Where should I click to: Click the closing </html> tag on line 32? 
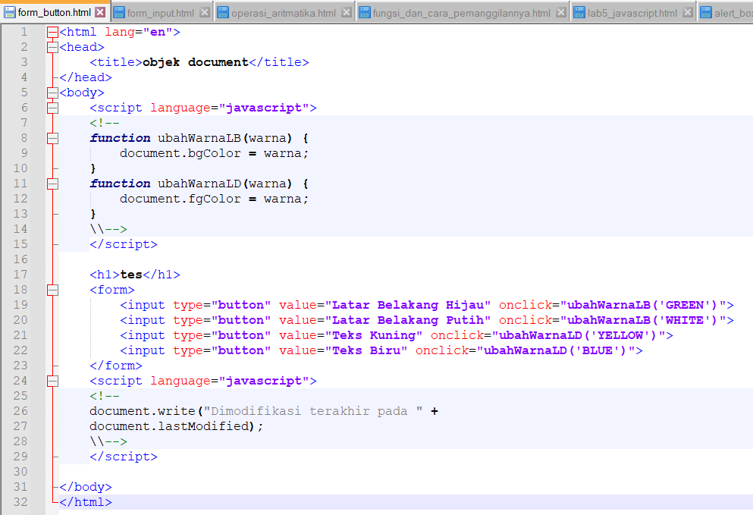click(x=86, y=502)
